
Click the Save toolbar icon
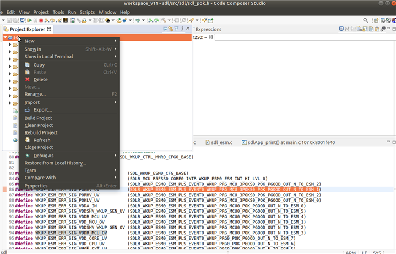pyautogui.click(x=9, y=20)
